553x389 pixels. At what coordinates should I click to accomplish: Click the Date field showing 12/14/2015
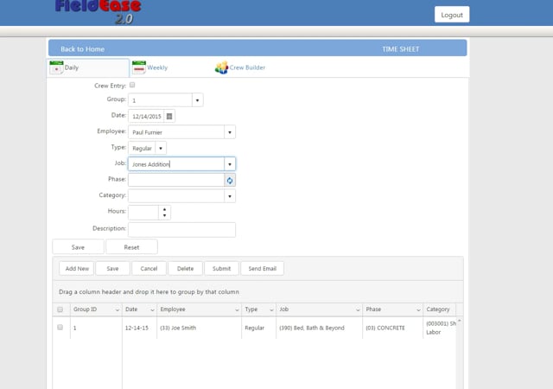(x=147, y=116)
